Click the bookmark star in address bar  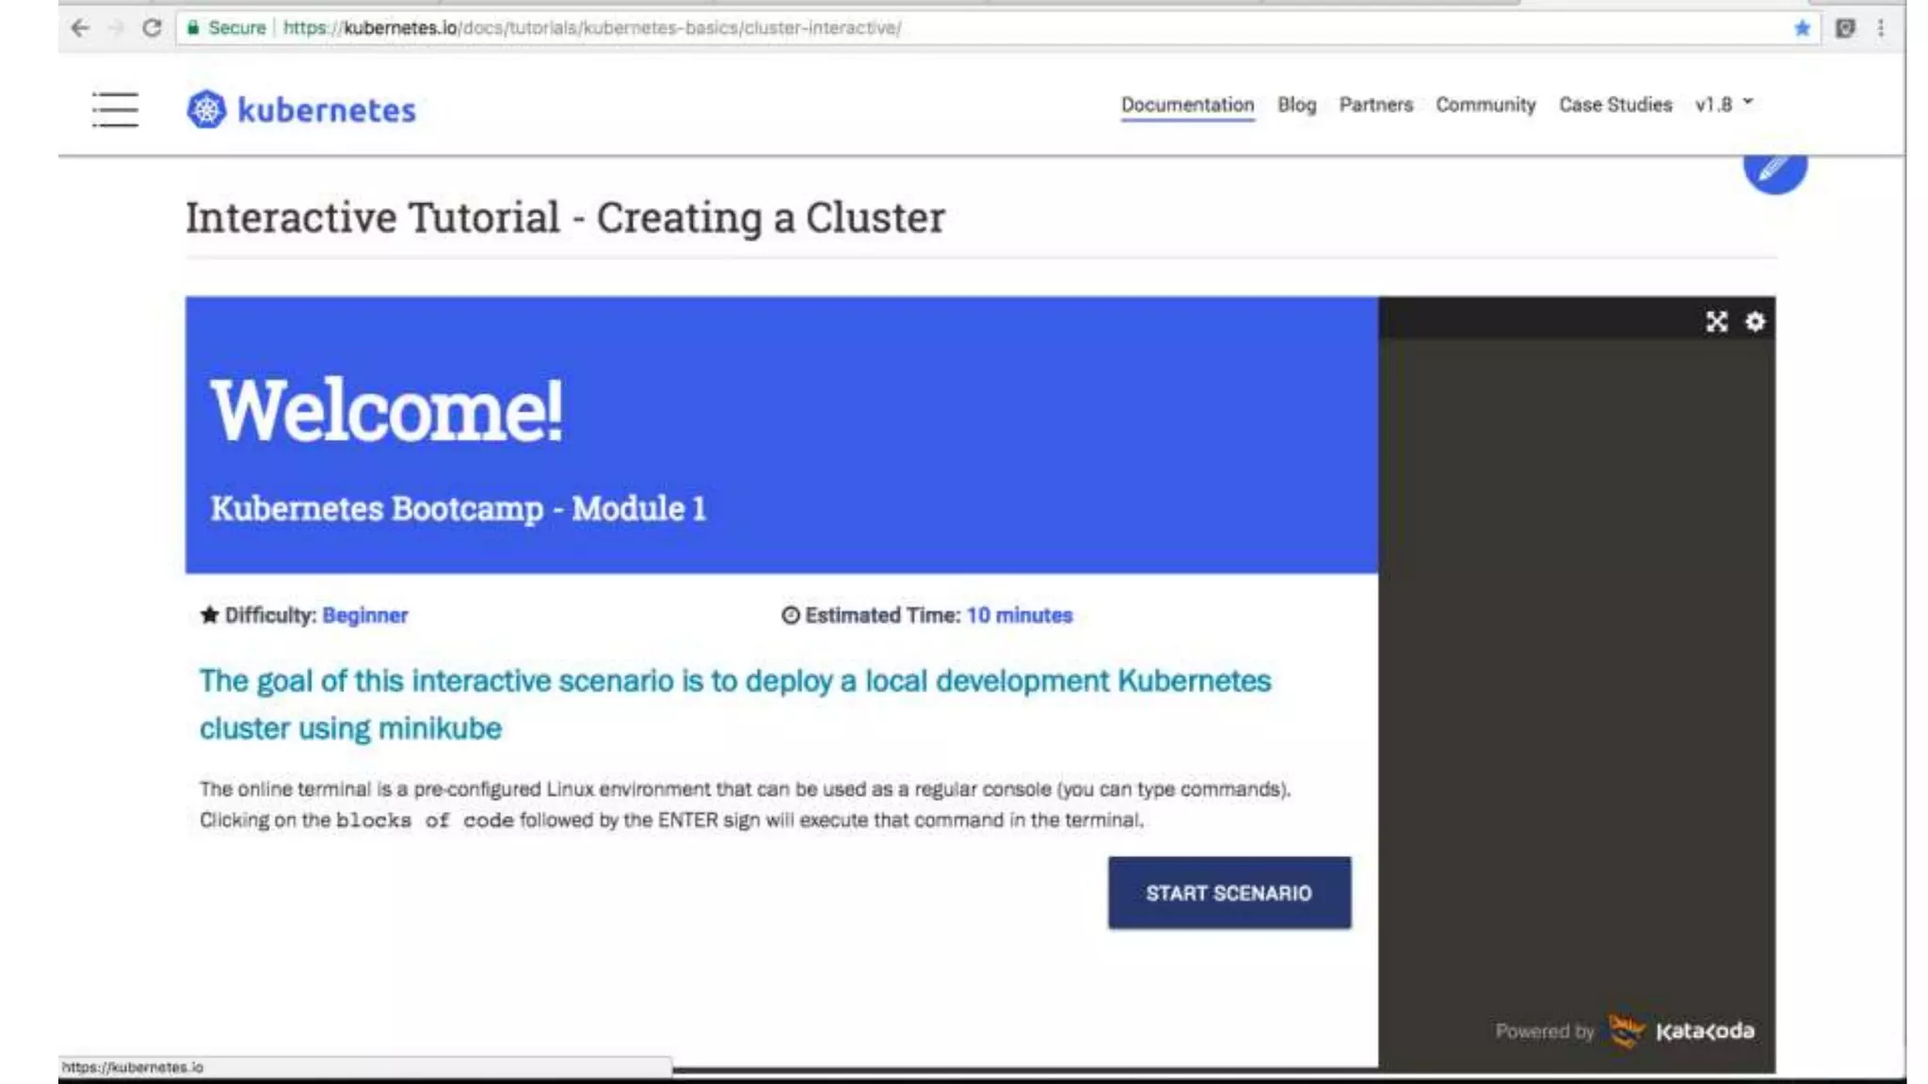(x=1802, y=28)
